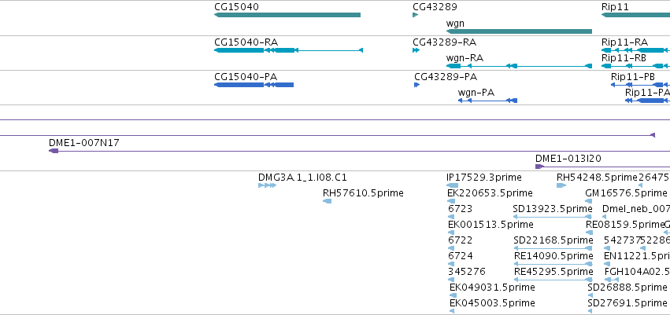Select the wgn-PA protein feature
670x315 pixels.
tap(487, 101)
